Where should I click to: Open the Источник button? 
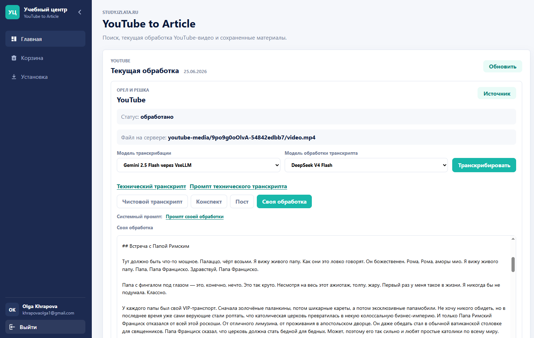(x=497, y=93)
